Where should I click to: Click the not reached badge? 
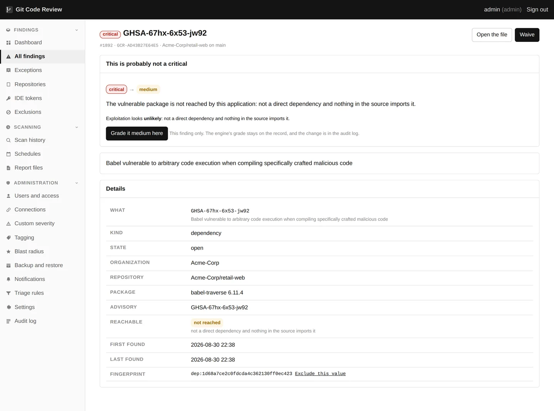pos(207,323)
